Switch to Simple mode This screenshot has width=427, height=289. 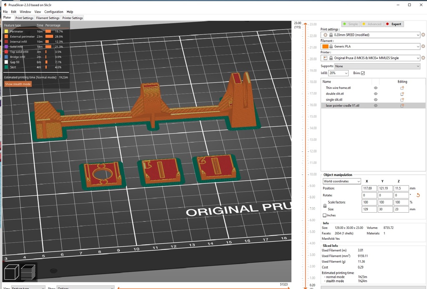(x=350, y=24)
